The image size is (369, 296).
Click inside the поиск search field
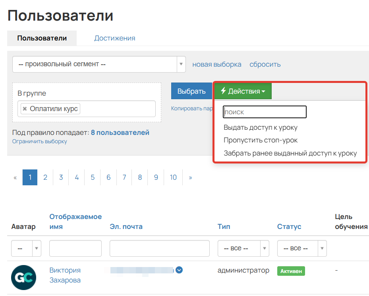coord(265,111)
